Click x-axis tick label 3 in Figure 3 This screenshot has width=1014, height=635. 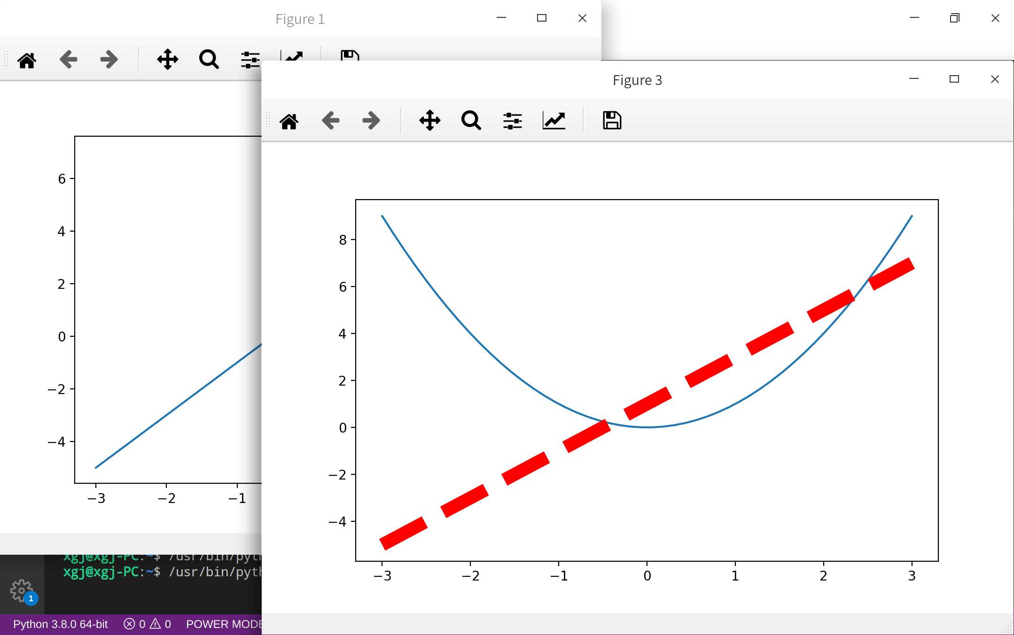(x=912, y=576)
